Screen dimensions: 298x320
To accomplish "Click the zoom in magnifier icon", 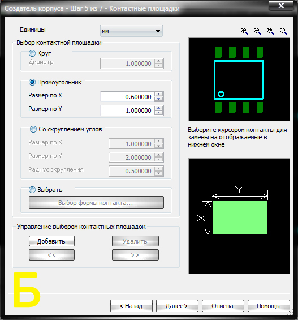I will 244,31.
